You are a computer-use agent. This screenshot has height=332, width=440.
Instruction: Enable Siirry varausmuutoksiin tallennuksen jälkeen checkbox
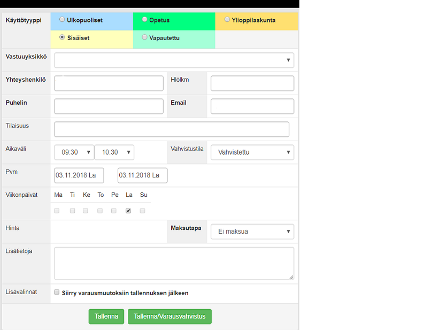tap(57, 293)
